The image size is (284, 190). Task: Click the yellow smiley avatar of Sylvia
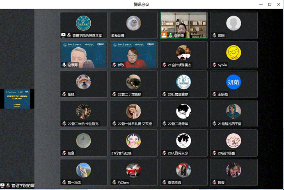tap(234, 53)
